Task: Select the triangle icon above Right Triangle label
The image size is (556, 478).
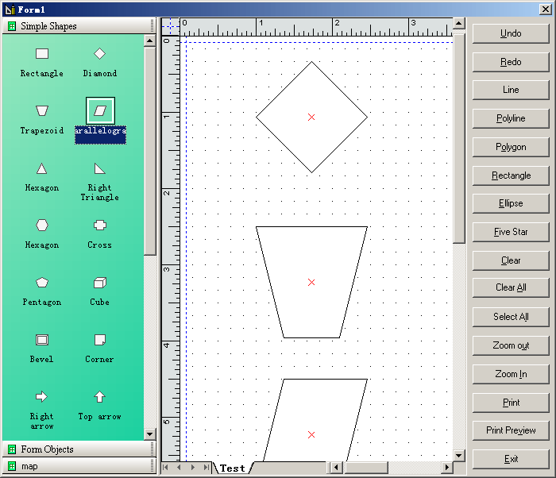Action: [x=99, y=168]
